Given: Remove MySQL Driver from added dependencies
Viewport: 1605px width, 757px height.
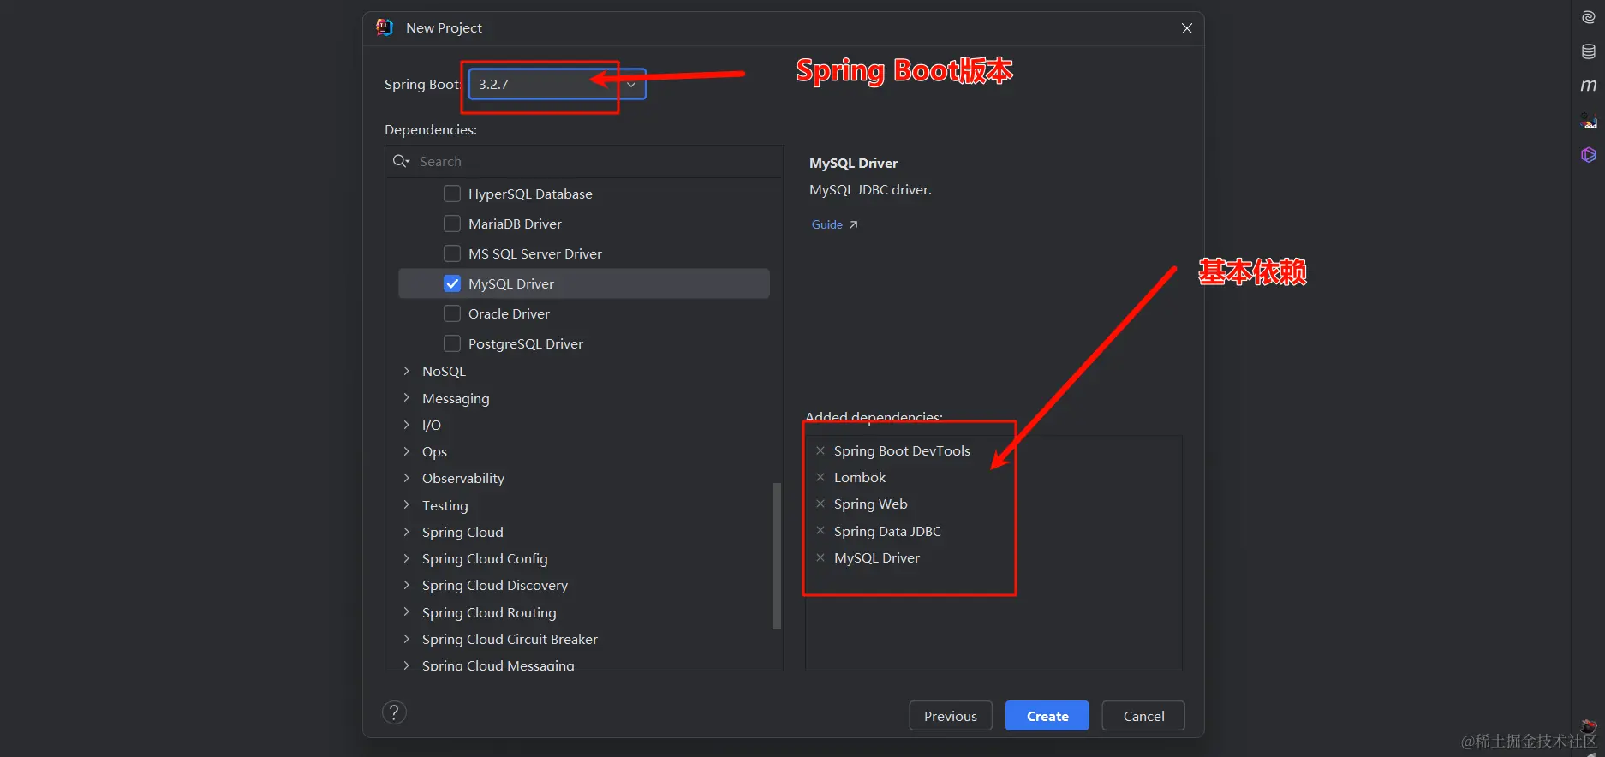Looking at the screenshot, I should [x=820, y=557].
